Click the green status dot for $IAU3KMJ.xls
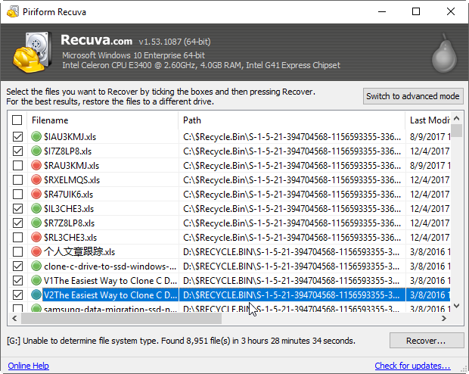469x374 pixels. pyautogui.click(x=36, y=136)
